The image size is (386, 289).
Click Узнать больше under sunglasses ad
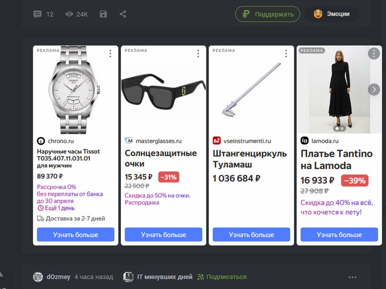[163, 235]
